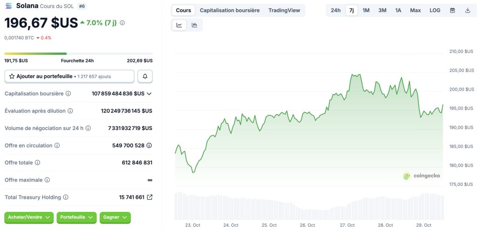Viewport: 477px width, 230px height.
Task: Switch to Capitalisation boursière tab
Action: 230,10
